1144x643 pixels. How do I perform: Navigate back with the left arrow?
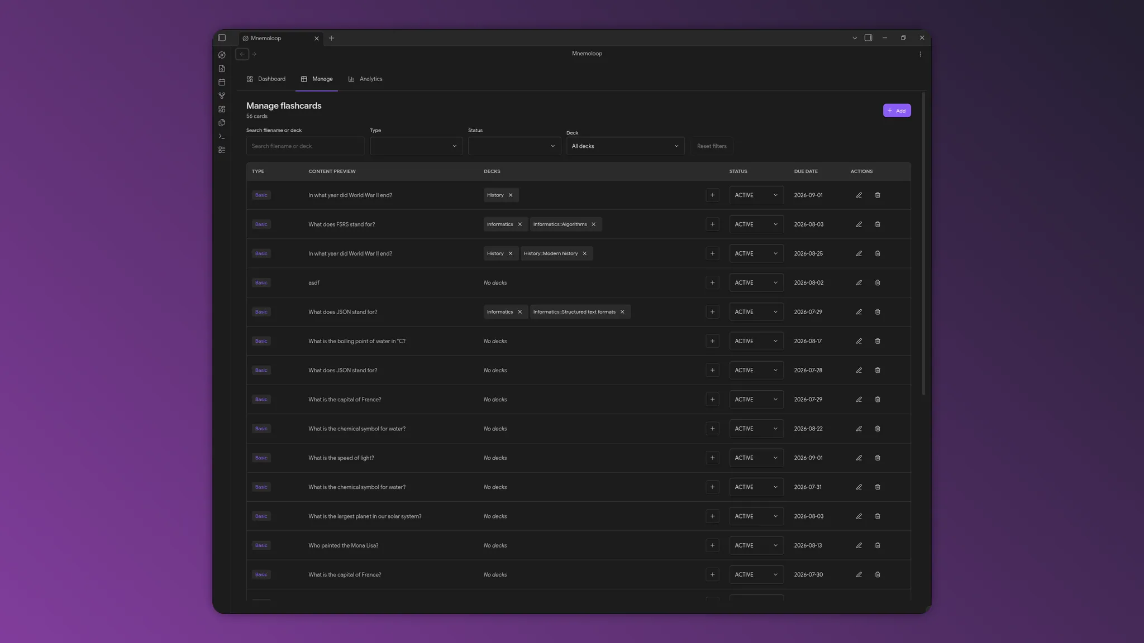(x=242, y=54)
